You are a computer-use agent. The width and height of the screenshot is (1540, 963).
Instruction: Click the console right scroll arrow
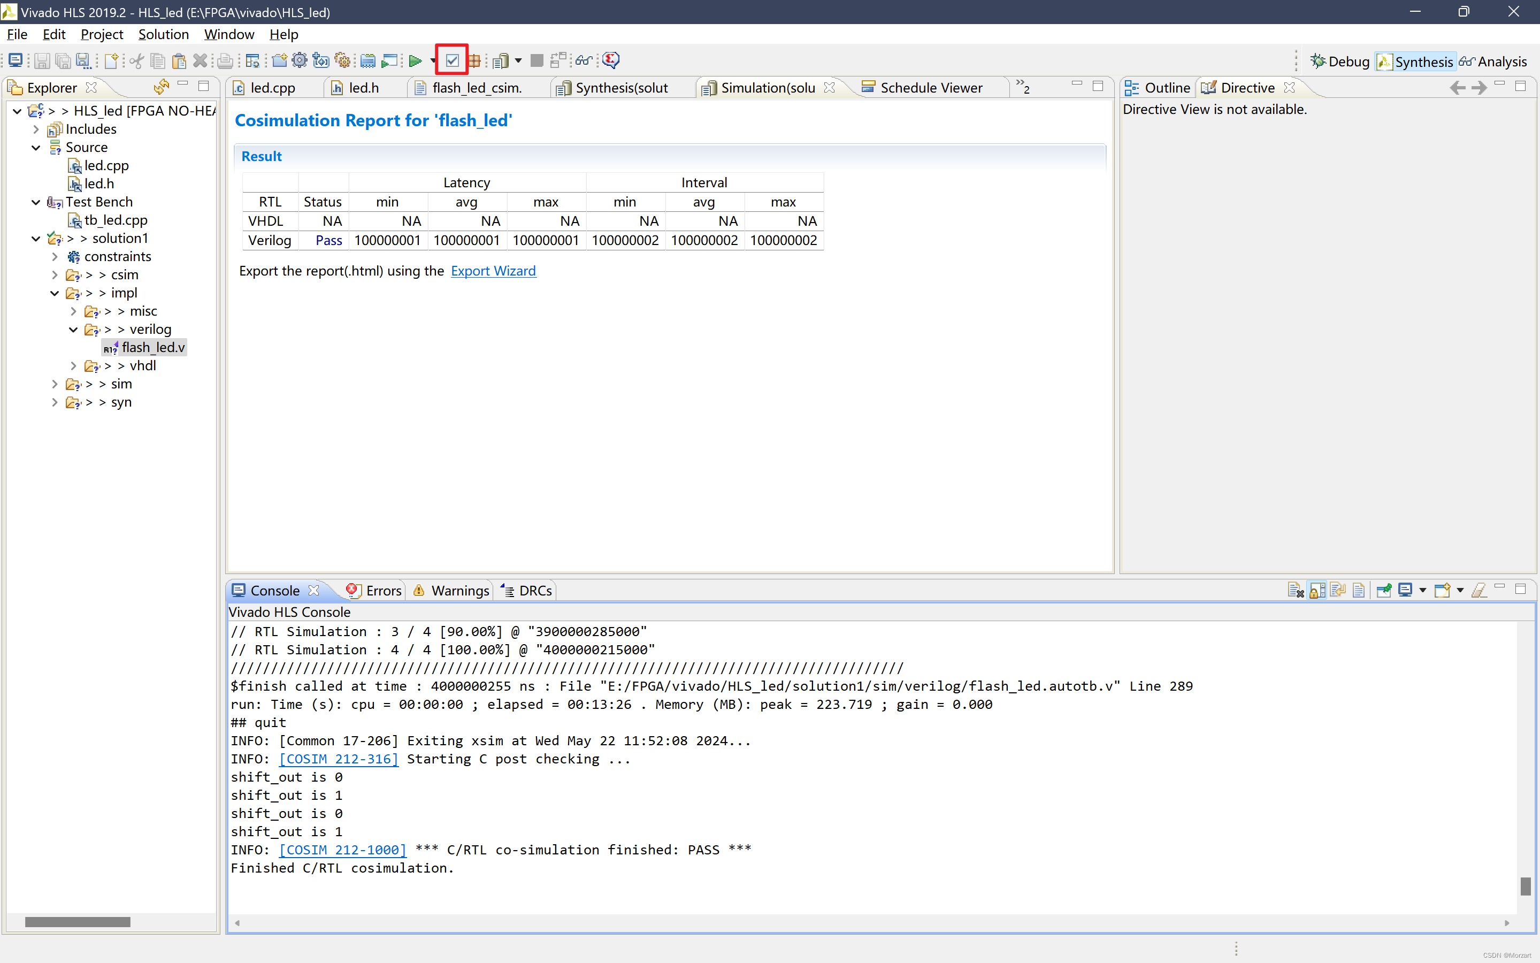(1507, 923)
